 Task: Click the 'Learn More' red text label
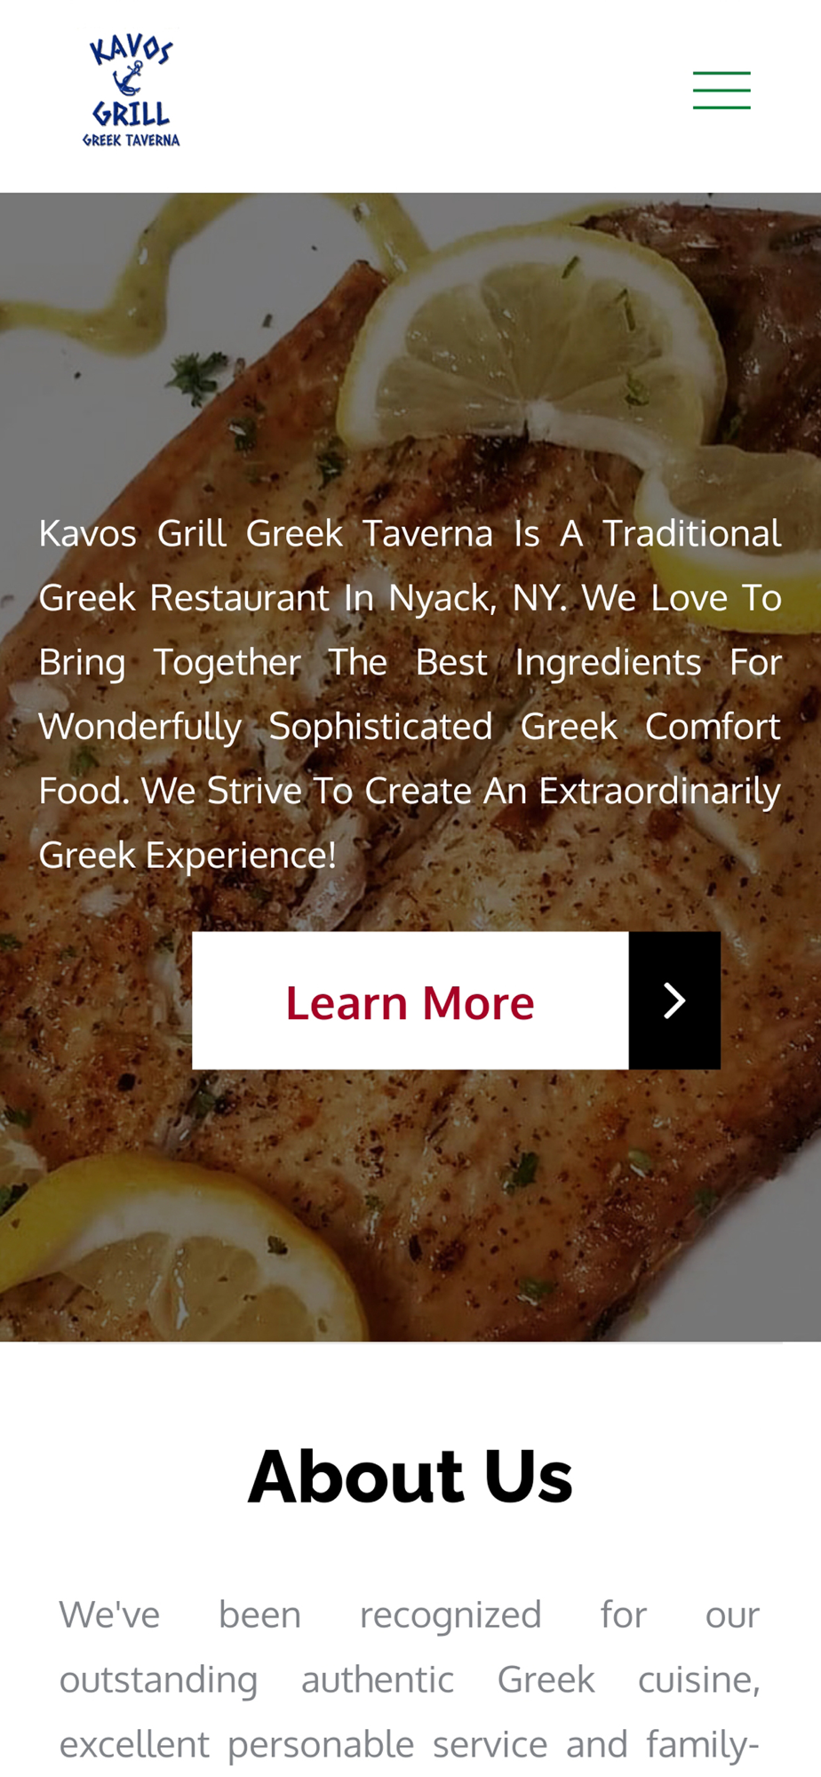tap(410, 1003)
